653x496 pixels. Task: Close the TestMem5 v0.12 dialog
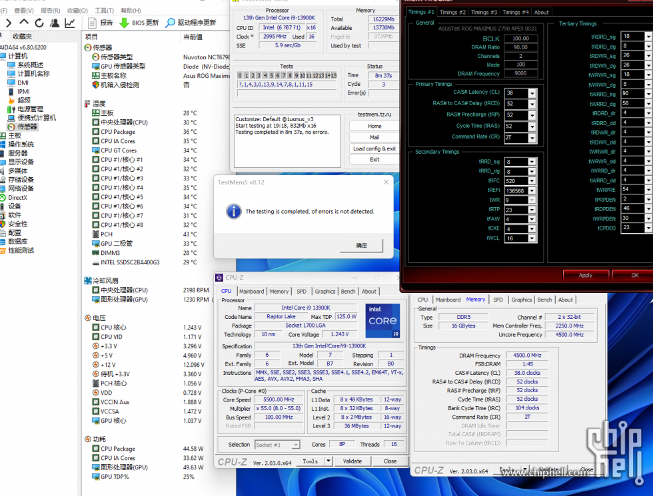click(386, 182)
